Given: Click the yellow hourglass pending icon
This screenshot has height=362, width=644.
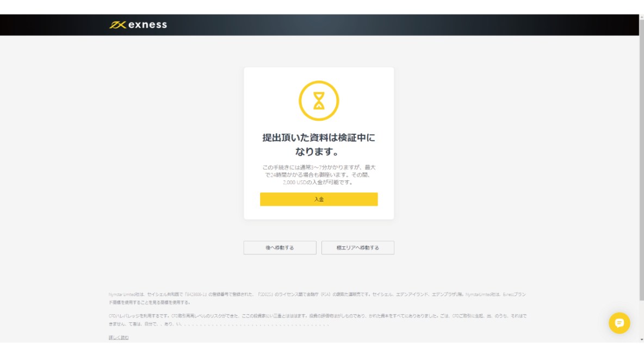Looking at the screenshot, I should tap(319, 101).
